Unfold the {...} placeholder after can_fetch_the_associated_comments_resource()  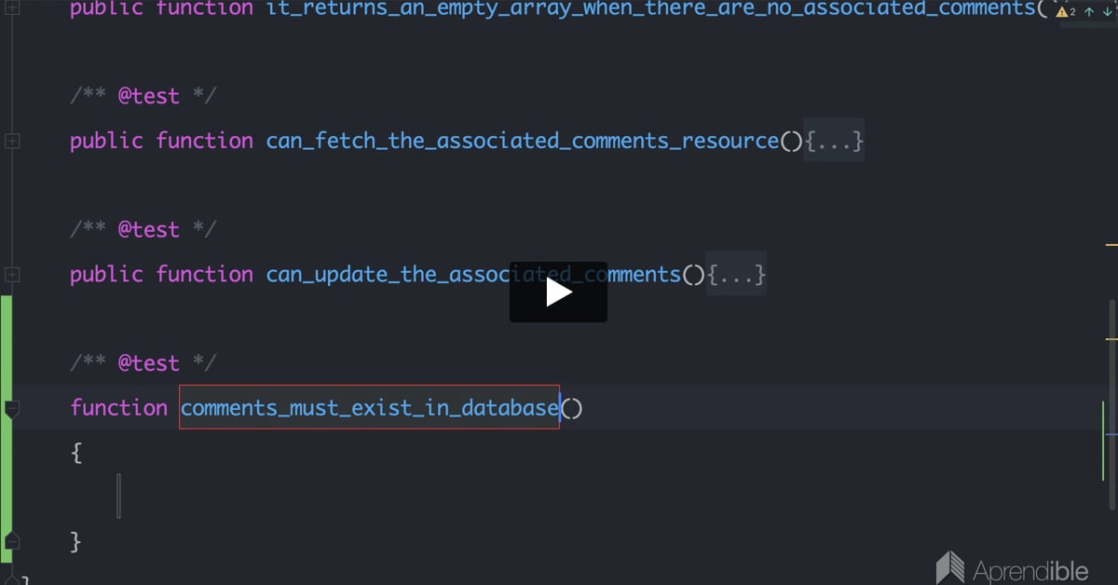834,142
